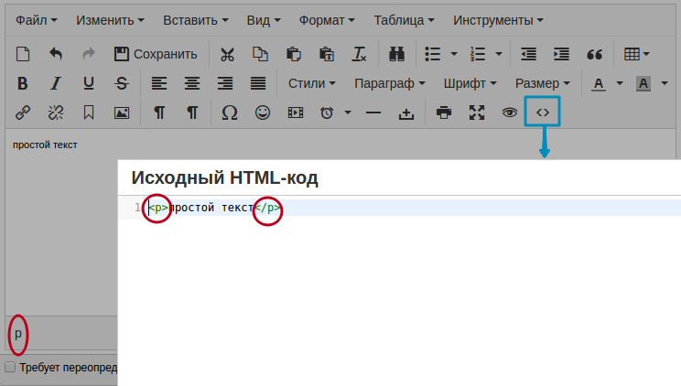Set right-to-left text direction pilcrow
The width and height of the screenshot is (681, 386).
tap(192, 113)
